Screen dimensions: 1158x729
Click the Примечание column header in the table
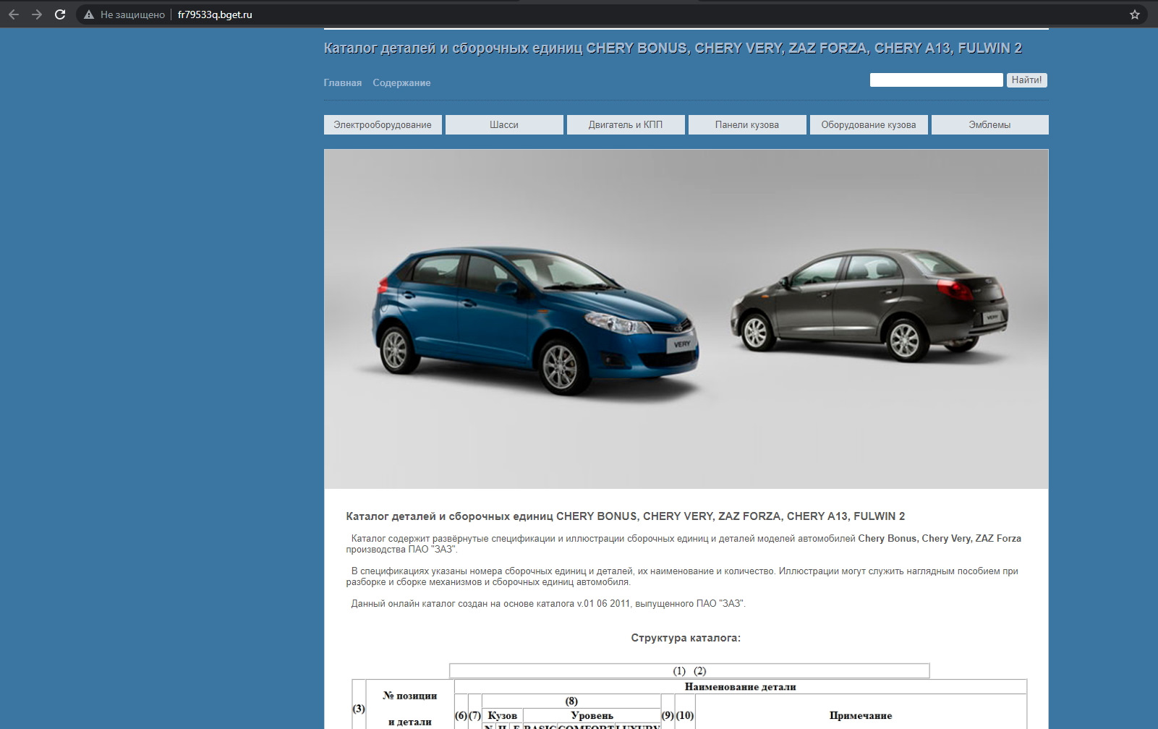coord(860,715)
